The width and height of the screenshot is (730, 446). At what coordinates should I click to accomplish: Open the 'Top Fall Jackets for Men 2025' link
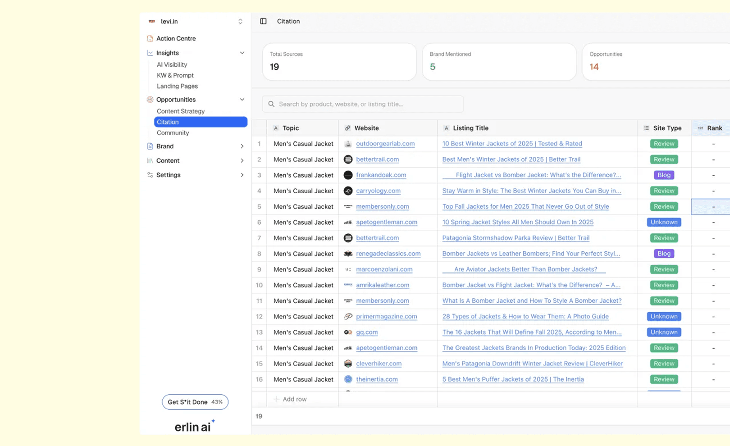(525, 206)
